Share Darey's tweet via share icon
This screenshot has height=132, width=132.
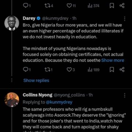(122, 70)
